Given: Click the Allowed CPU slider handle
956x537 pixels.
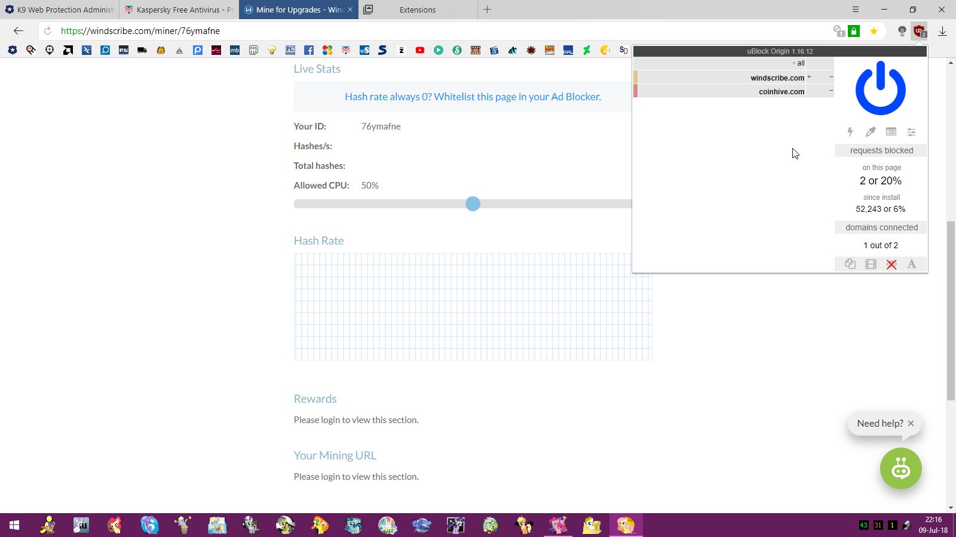Looking at the screenshot, I should coord(473,204).
